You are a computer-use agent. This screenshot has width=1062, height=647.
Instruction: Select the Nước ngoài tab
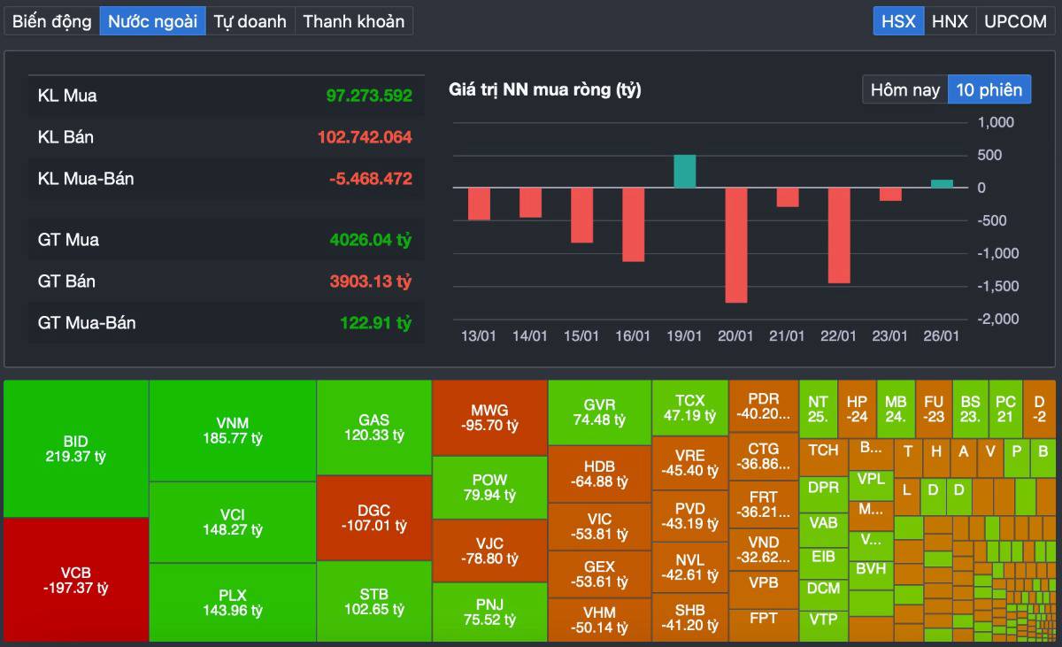tap(152, 21)
